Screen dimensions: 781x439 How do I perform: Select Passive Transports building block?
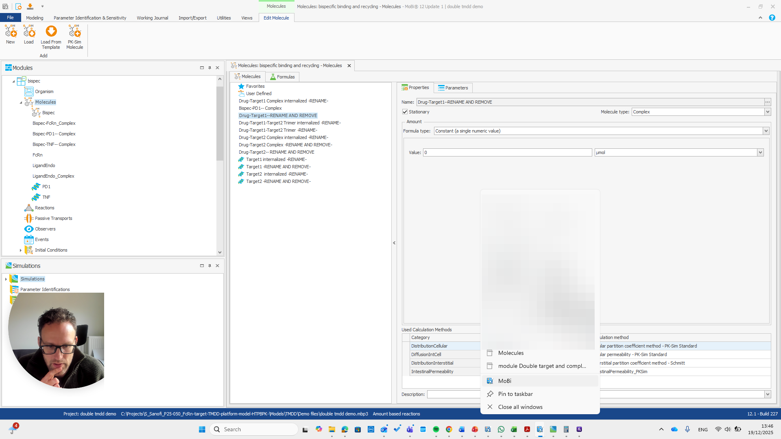53,218
